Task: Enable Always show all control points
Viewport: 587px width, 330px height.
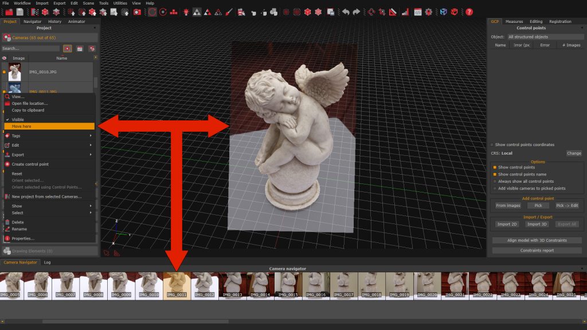Action: 495,182
